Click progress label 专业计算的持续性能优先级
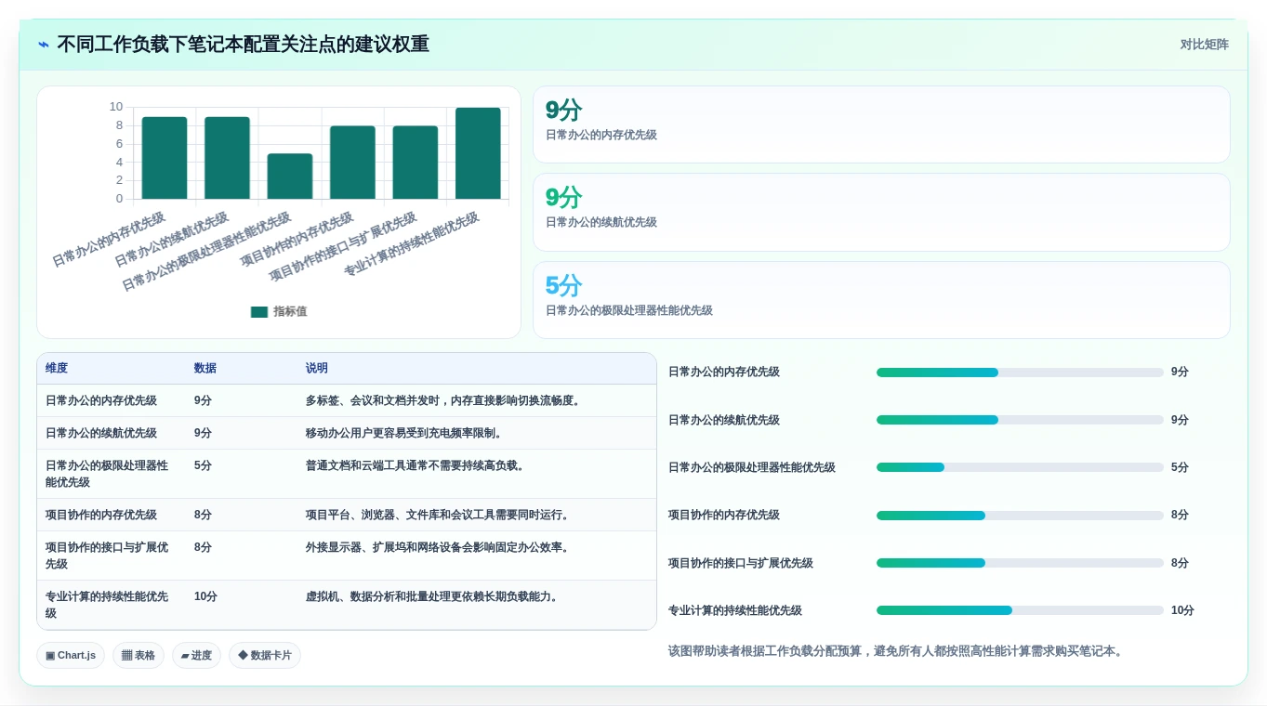1267x706 pixels. 735,611
